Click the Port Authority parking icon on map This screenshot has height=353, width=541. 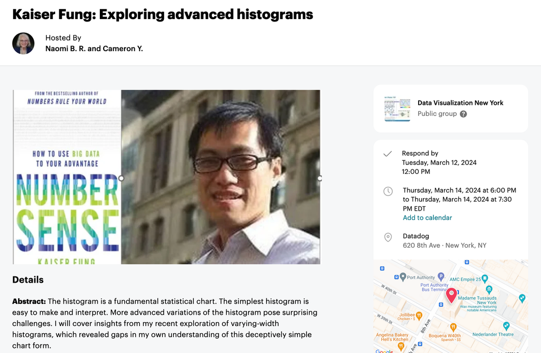click(441, 276)
